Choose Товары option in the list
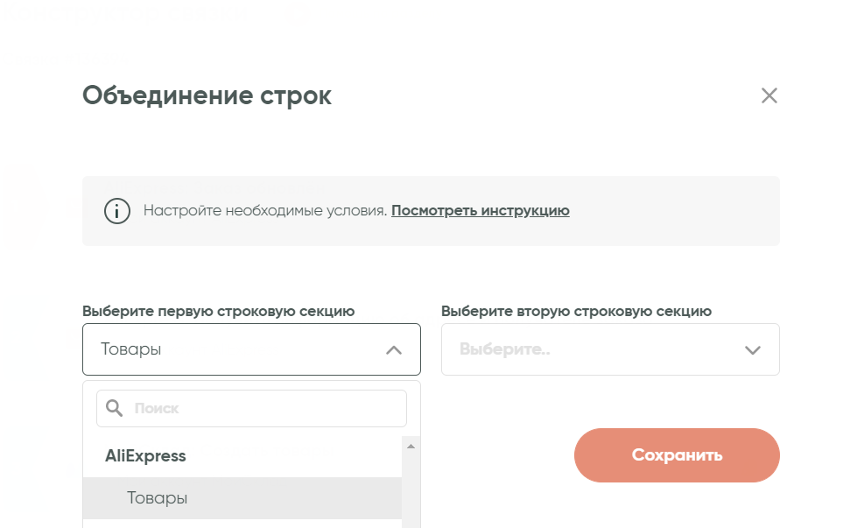 [158, 498]
